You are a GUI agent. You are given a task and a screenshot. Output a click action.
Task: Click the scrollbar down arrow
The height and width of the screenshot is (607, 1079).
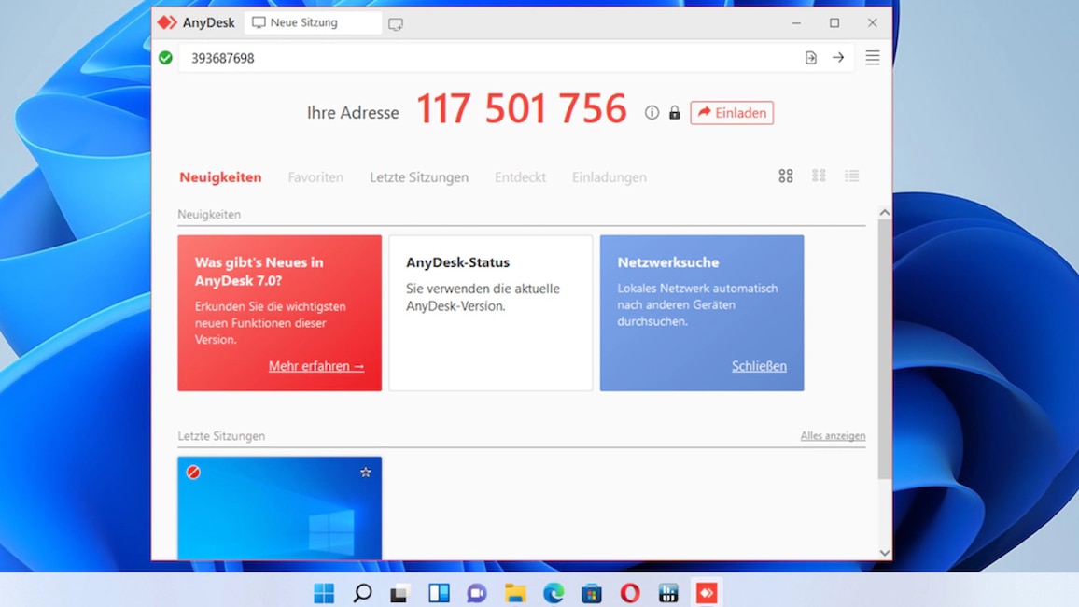pyautogui.click(x=885, y=553)
